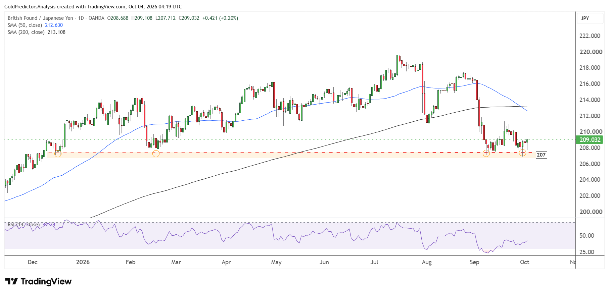The width and height of the screenshot is (609, 294).
Task: Click the low value L207.712
Action: [166, 18]
